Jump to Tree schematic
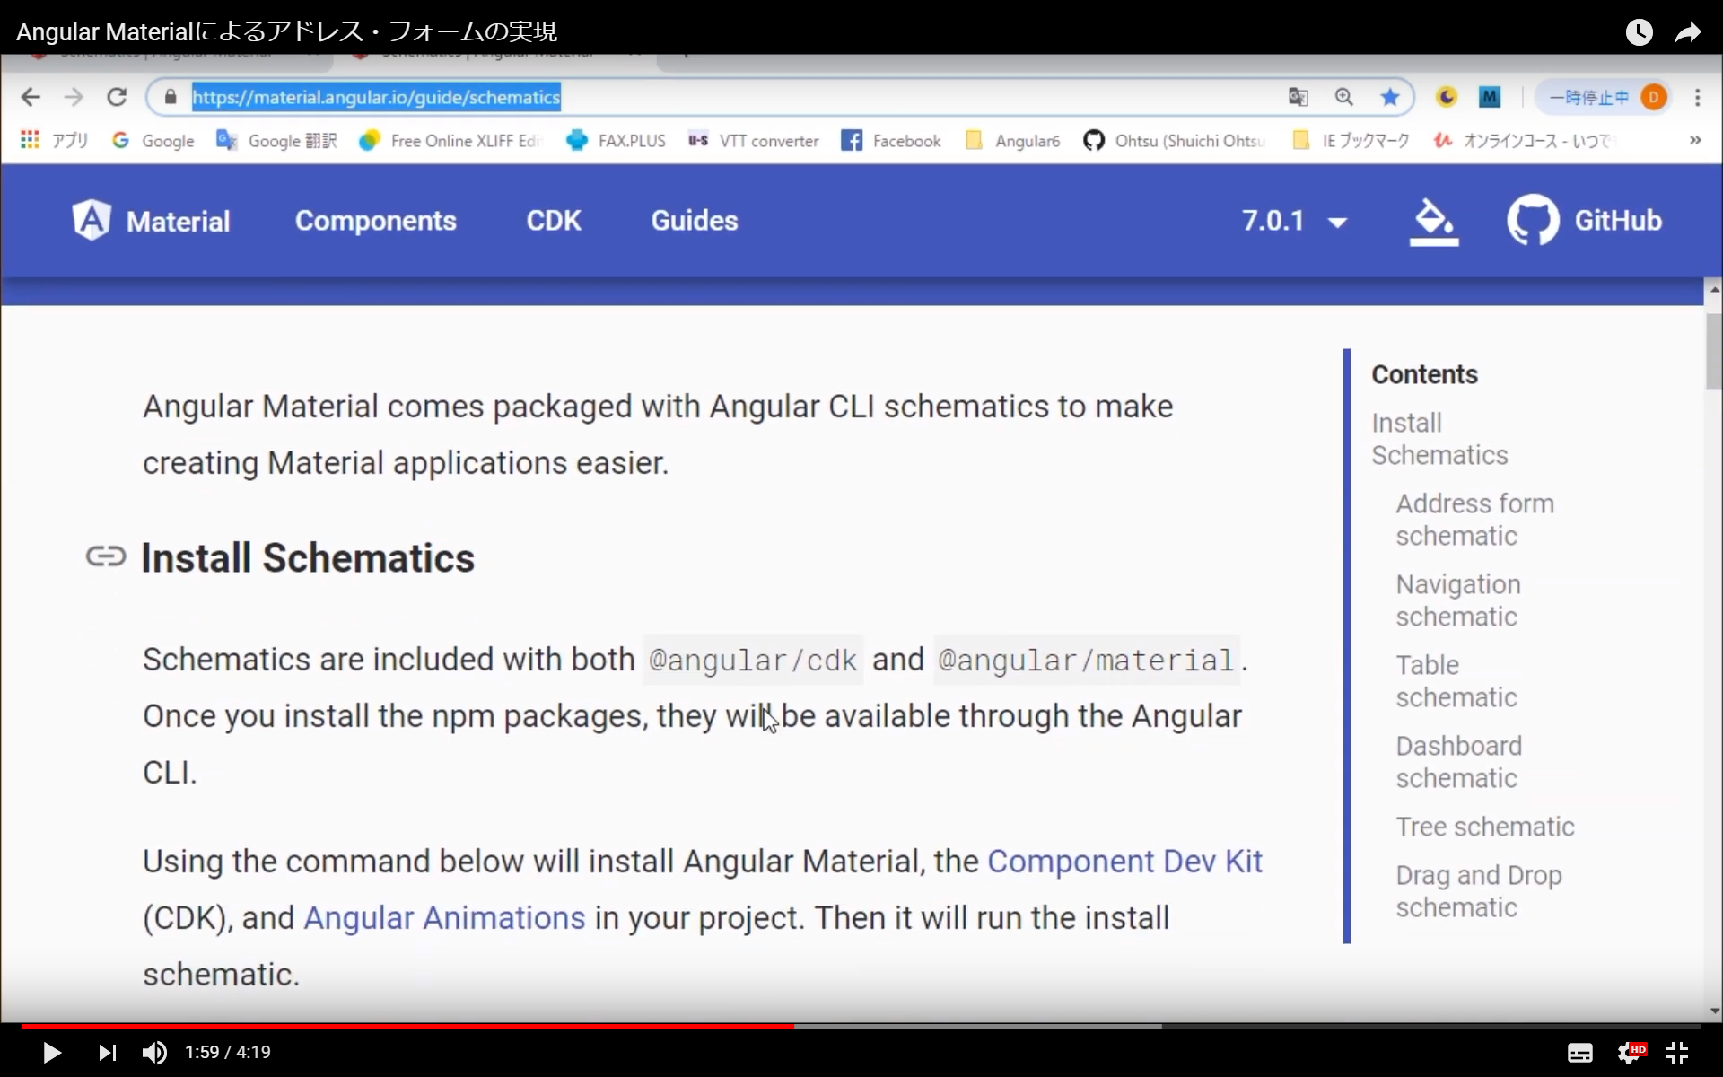Image resolution: width=1723 pixels, height=1077 pixels. [x=1485, y=827]
